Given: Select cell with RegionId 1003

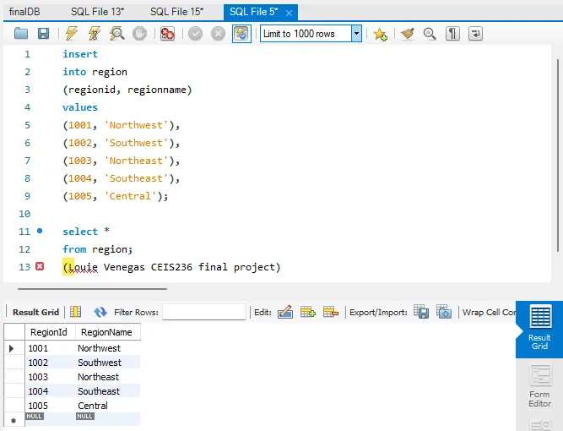Looking at the screenshot, I should [x=51, y=377].
